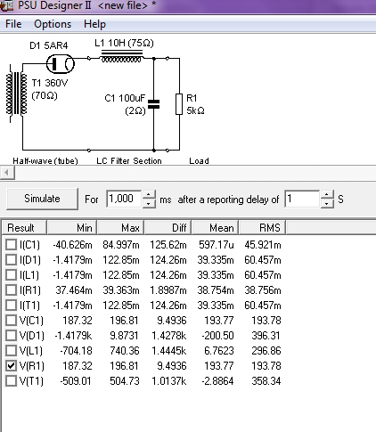Open the File menu
Screen dimensions: 376x432
13,24
